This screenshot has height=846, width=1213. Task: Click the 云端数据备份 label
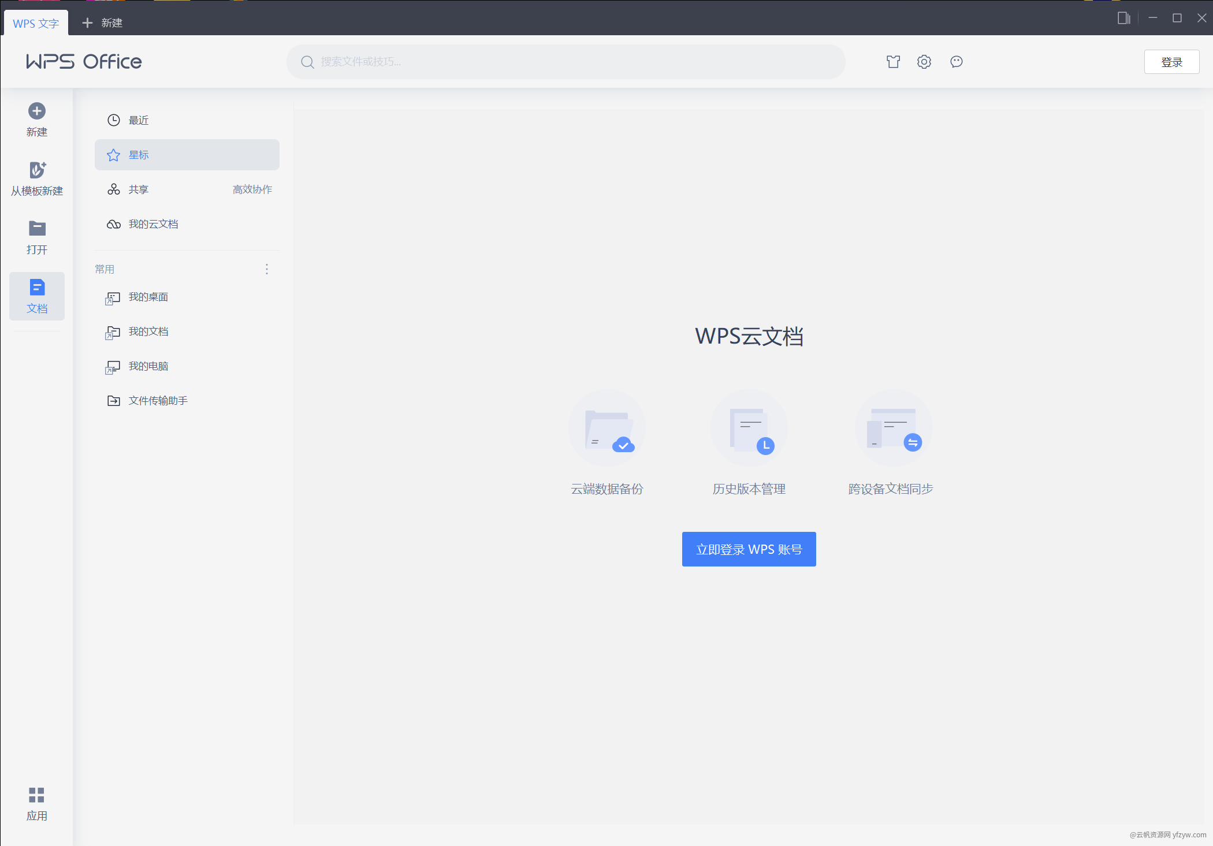607,489
